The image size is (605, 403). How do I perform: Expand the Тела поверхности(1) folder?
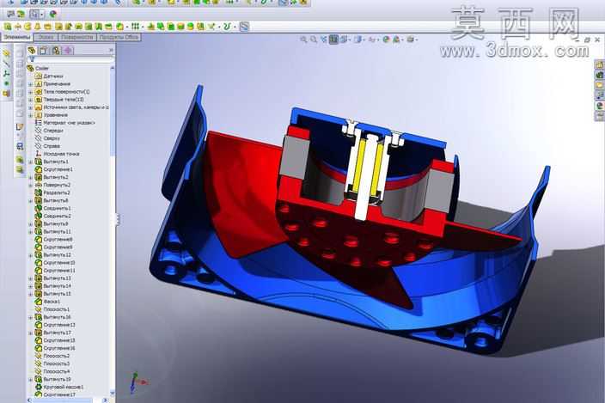click(x=30, y=92)
